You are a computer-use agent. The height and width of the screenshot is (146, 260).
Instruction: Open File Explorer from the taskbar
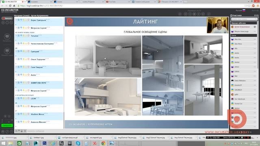pyautogui.click(x=11, y=143)
